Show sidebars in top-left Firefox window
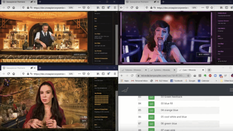Viewport: 233px width, 131px height. pyautogui.click(x=103, y=8)
